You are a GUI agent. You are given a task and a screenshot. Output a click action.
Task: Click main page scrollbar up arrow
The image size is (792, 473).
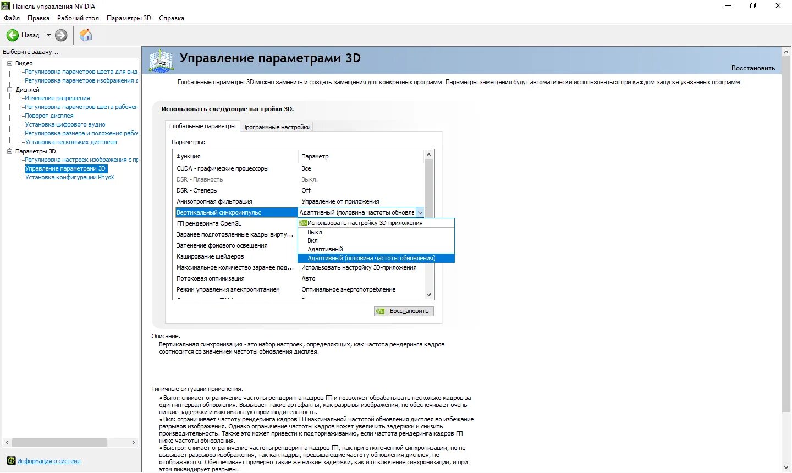[x=787, y=51]
